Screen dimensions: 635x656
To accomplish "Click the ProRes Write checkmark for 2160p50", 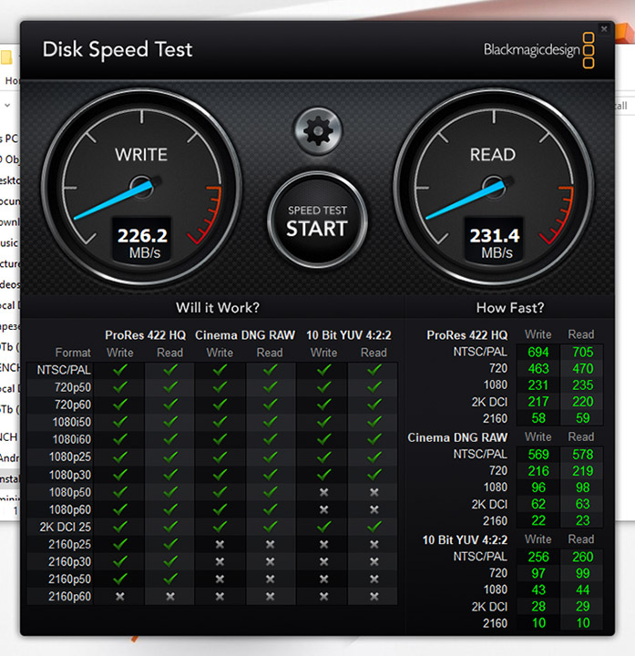I will tap(120, 579).
